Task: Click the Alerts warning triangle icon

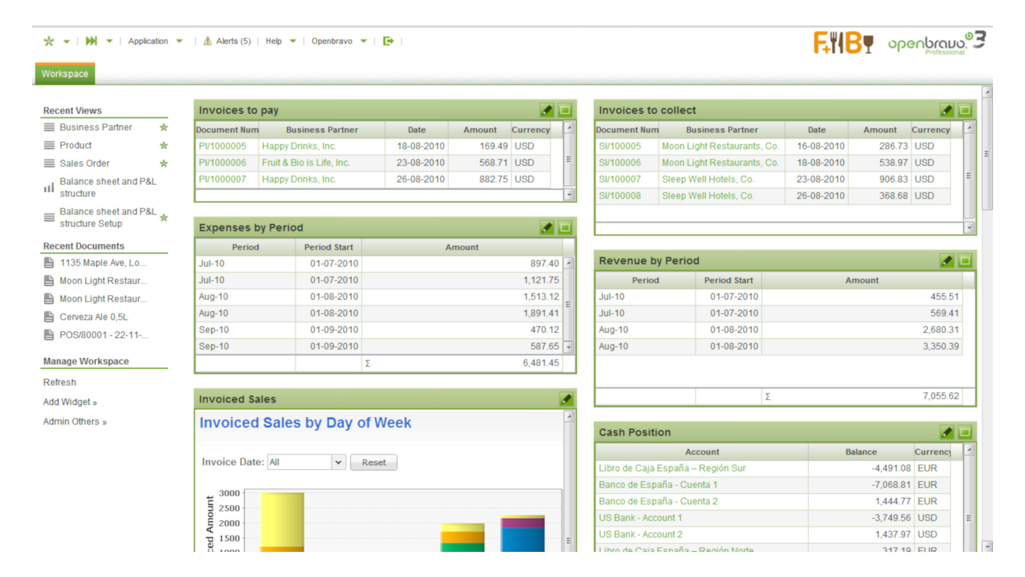Action: point(207,41)
